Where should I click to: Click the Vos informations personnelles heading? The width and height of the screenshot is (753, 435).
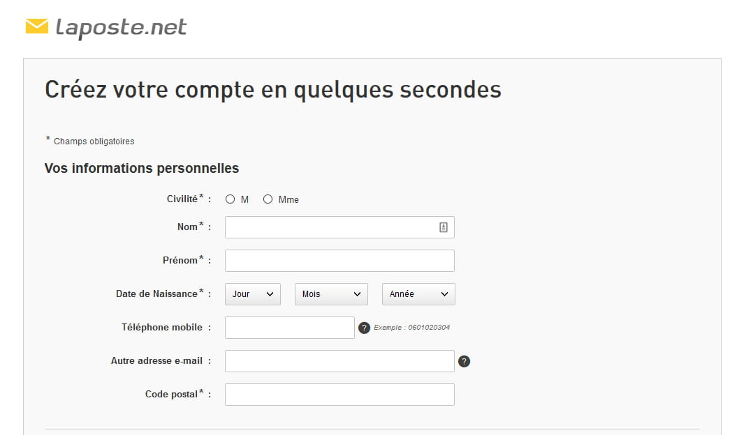142,169
